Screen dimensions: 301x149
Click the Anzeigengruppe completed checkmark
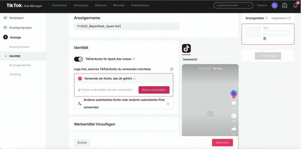(x=5, y=27)
